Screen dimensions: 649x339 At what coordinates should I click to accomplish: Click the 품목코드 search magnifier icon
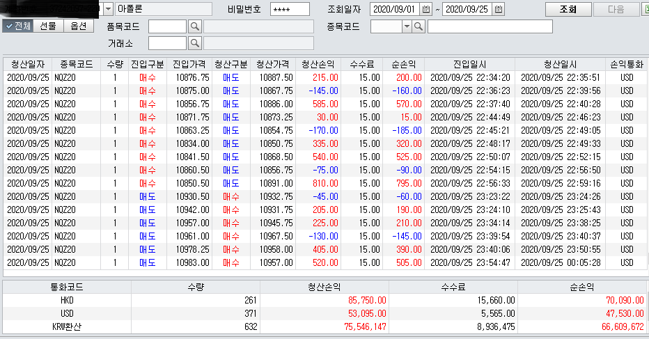194,26
